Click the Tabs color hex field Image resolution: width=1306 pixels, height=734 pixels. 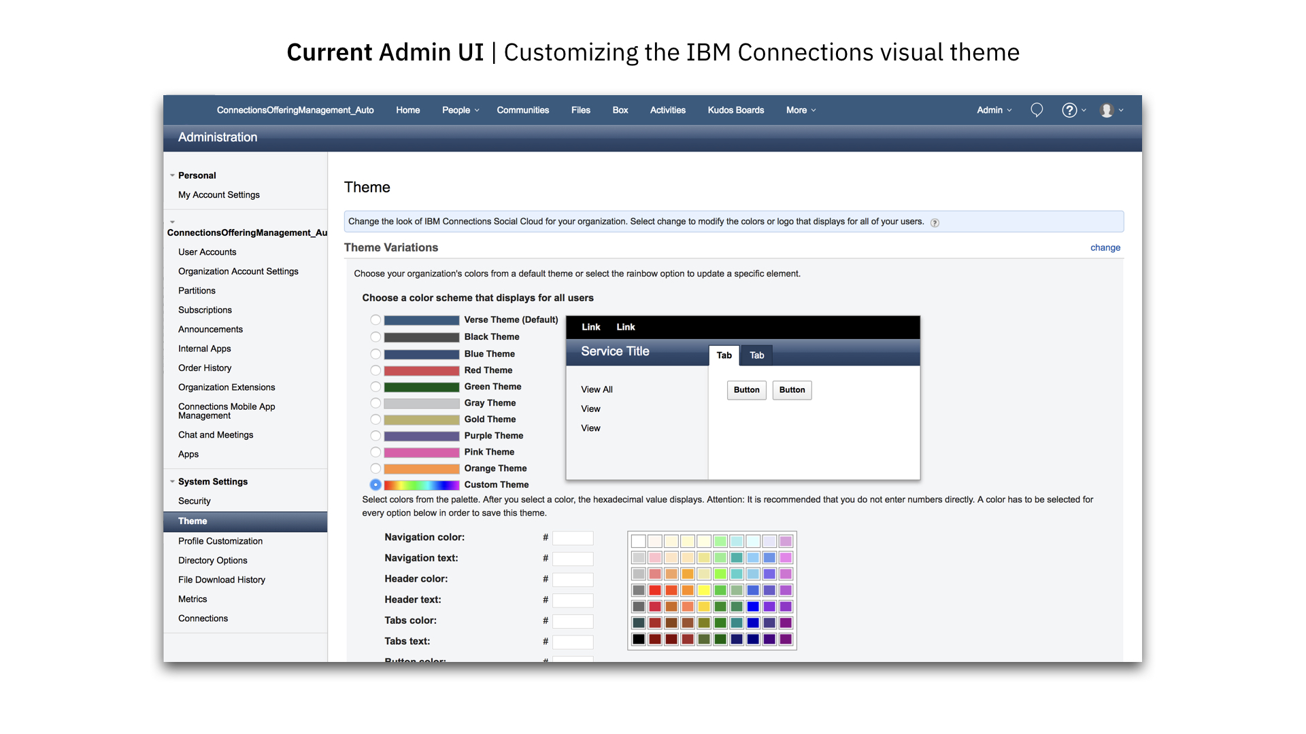(x=573, y=621)
